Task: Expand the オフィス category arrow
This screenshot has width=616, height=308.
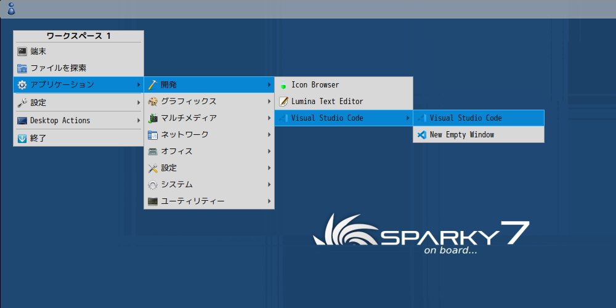Action: coord(269,152)
